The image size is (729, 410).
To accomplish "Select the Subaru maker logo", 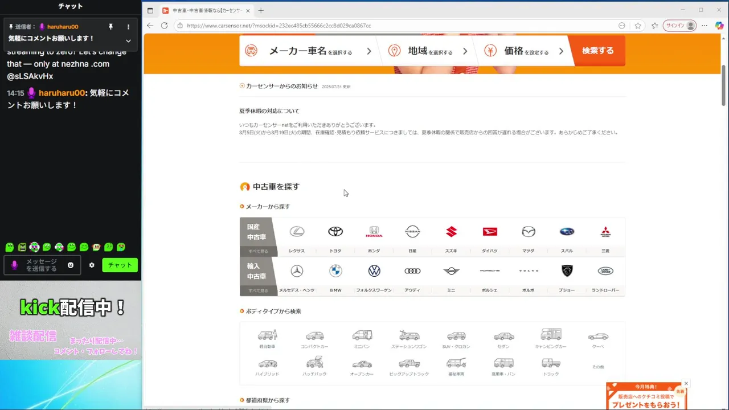I will (567, 231).
